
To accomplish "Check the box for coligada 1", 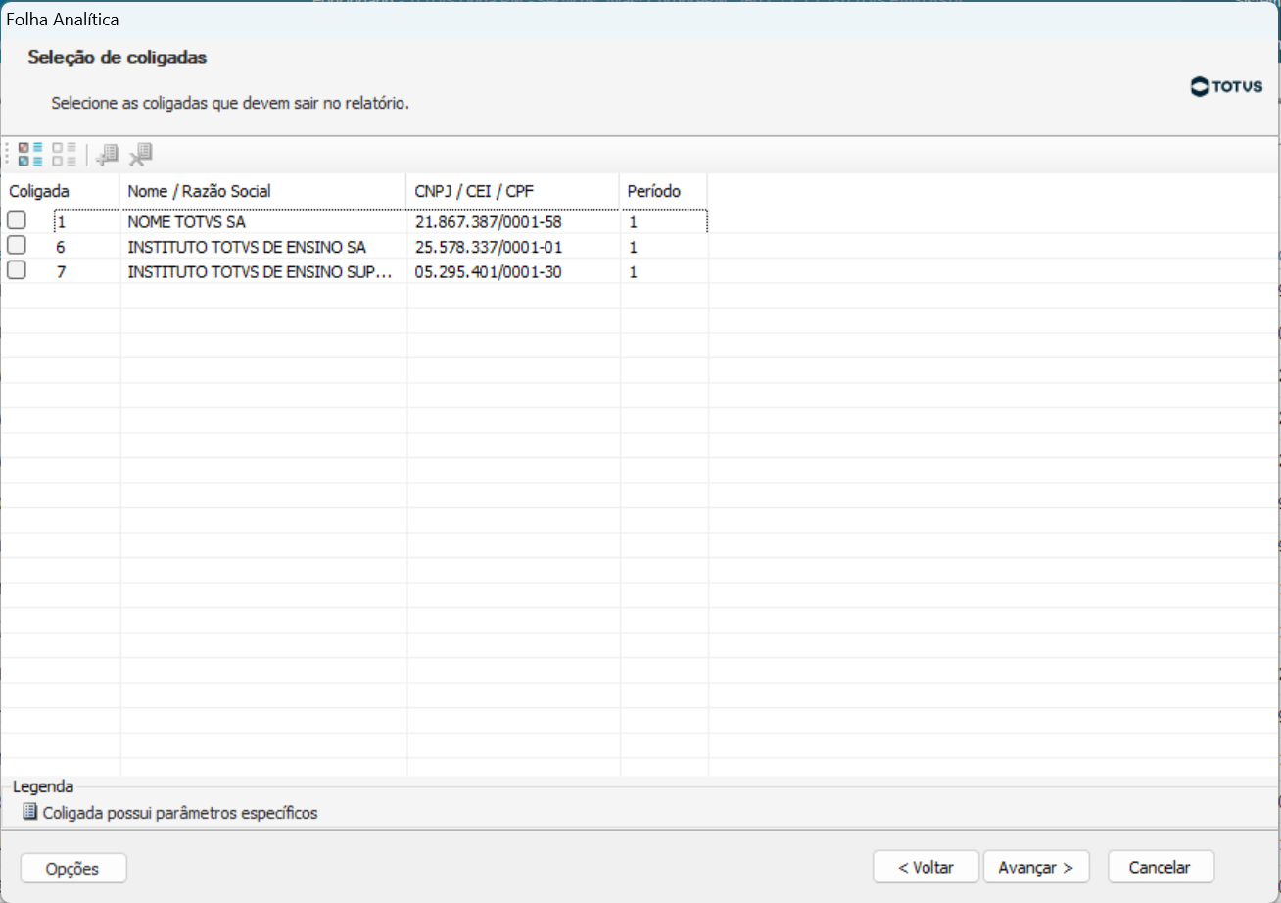I will (x=17, y=219).
